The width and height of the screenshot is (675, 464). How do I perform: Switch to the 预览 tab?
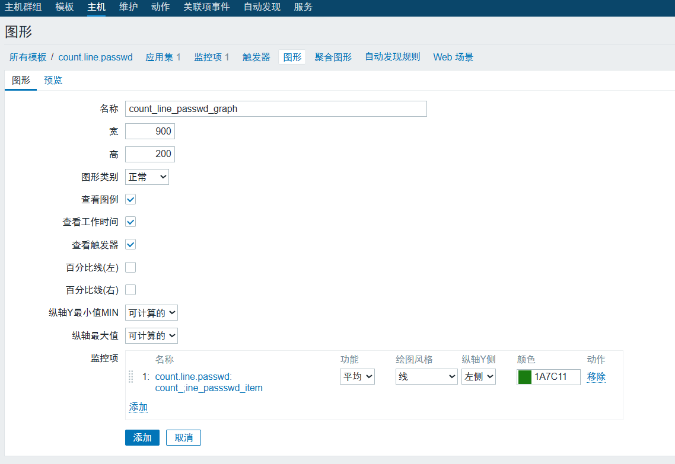pos(53,81)
